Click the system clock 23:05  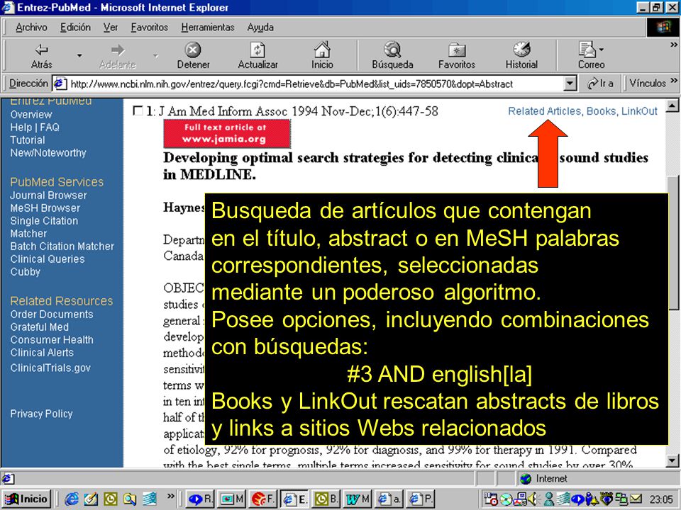661,499
